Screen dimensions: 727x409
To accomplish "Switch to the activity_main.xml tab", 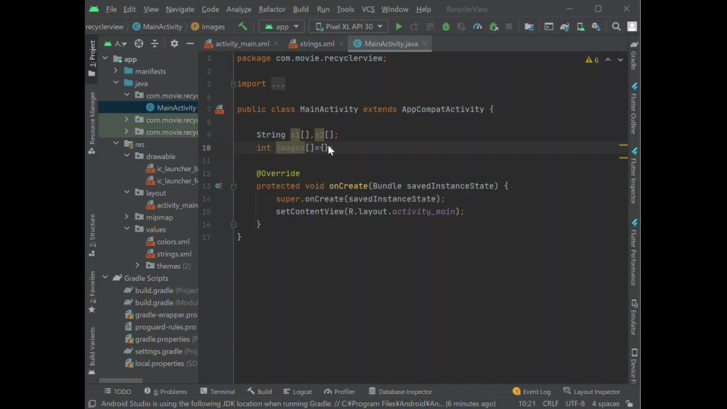I will (x=242, y=44).
